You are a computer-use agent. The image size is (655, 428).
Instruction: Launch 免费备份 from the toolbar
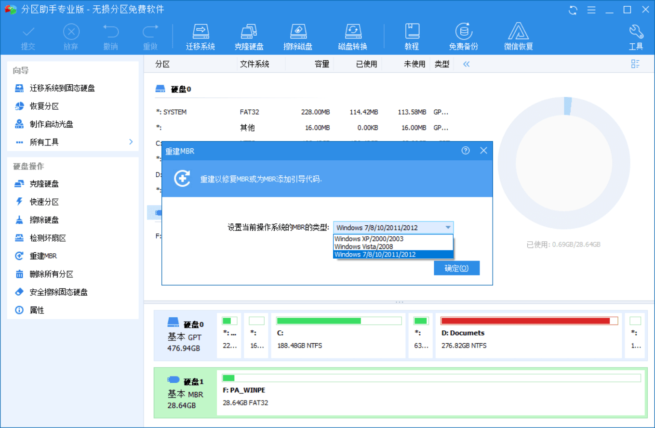(464, 36)
